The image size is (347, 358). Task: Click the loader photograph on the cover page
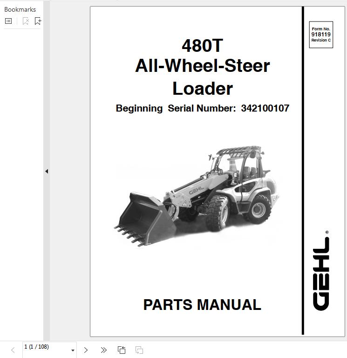pyautogui.click(x=197, y=196)
